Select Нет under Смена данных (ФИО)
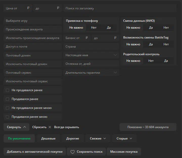Screen dimensions: 182x158 (x=166, y=28)
